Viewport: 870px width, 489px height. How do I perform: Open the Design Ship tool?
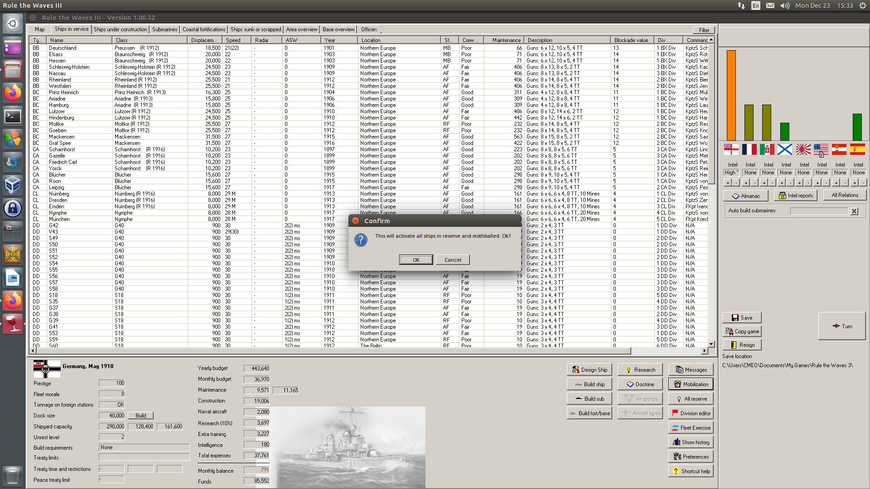[589, 370]
